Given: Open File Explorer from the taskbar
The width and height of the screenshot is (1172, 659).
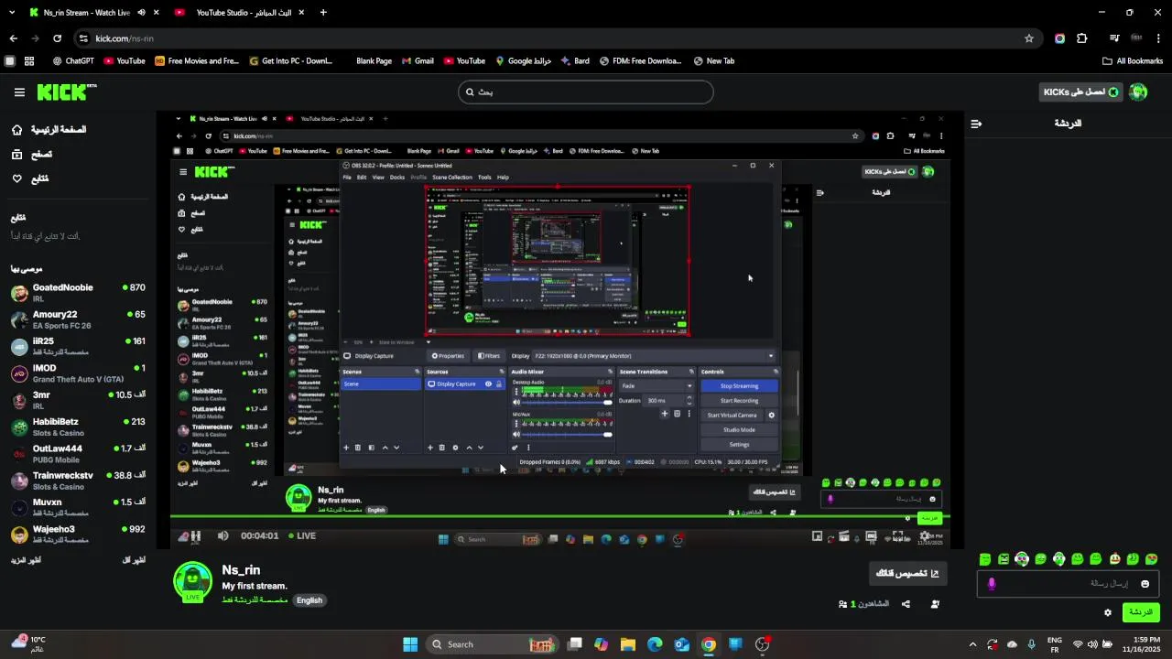Looking at the screenshot, I should [x=628, y=644].
